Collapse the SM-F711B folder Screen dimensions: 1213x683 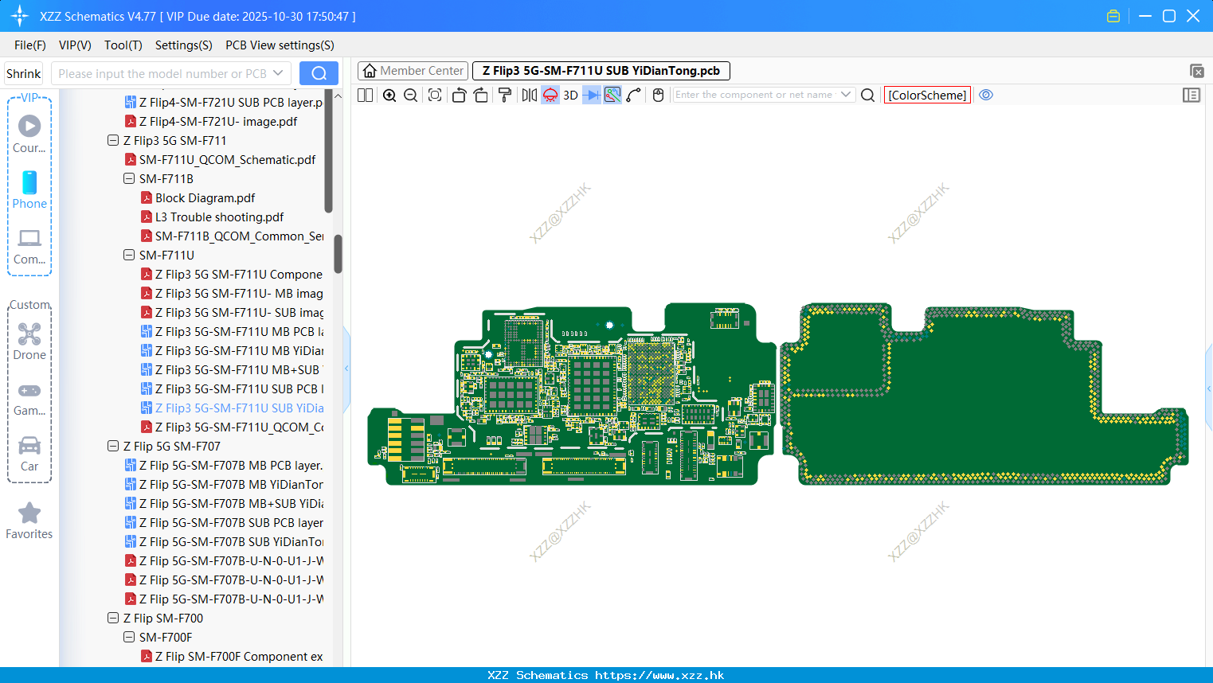[x=129, y=178]
